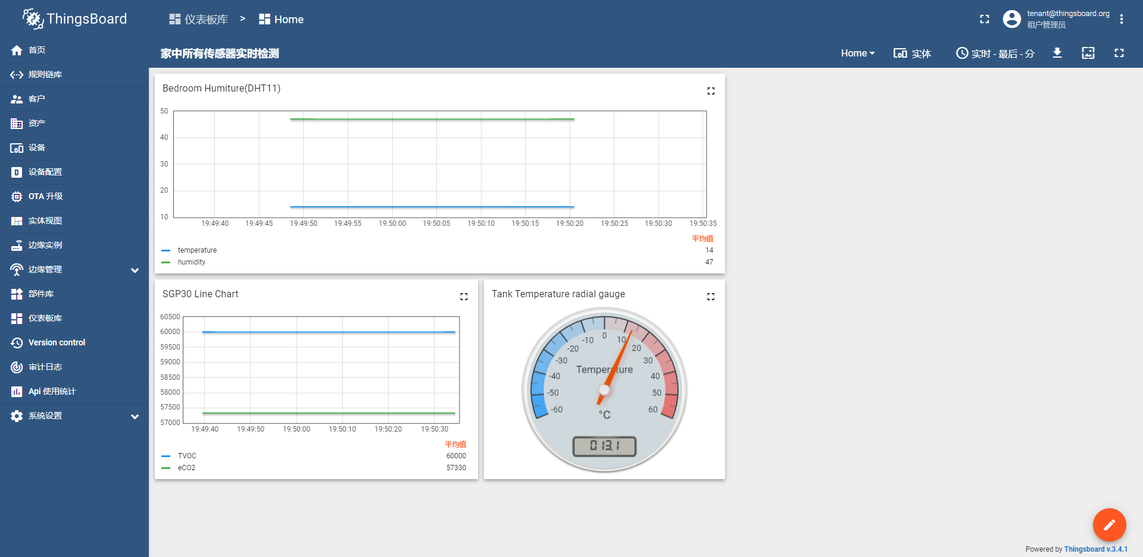Toggle fullscreen in the top header

pos(985,19)
